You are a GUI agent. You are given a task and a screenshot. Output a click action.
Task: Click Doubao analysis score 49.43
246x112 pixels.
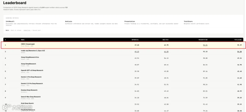pos(166,91)
